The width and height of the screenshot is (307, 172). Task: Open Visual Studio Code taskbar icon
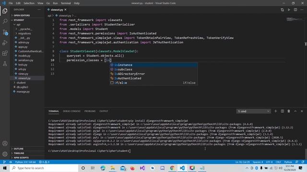(182, 168)
